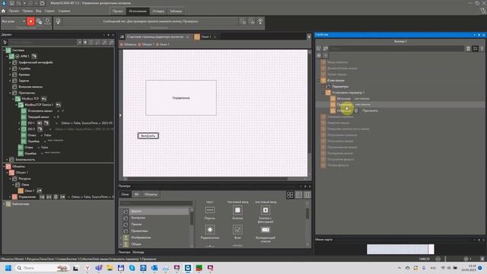The height and width of the screenshot is (274, 487).
Task: Click the icon next to АРМ 1 in the tree
Action: (x=33, y=56)
